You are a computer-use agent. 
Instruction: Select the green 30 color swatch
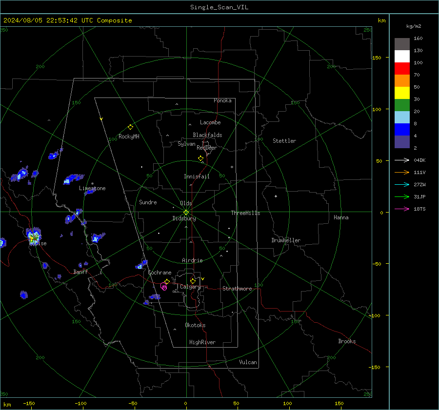[x=402, y=105]
